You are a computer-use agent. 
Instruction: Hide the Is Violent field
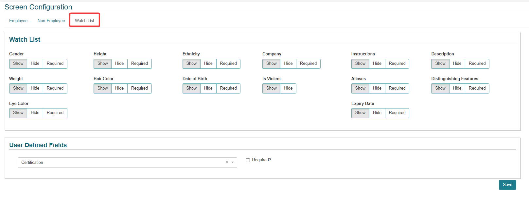(288, 88)
